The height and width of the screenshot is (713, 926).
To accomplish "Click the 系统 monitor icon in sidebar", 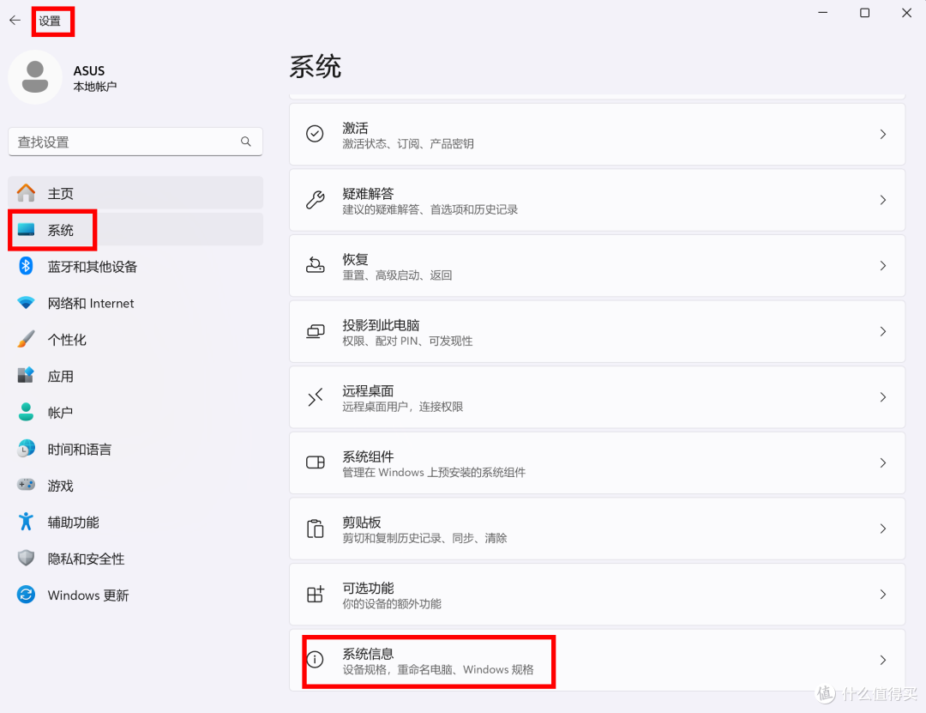I will (26, 230).
